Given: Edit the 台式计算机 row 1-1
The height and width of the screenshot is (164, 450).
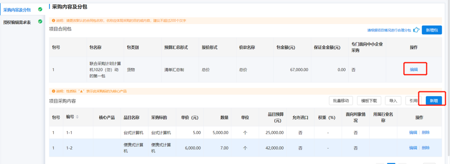Looking at the screenshot, I should (x=413, y=133).
